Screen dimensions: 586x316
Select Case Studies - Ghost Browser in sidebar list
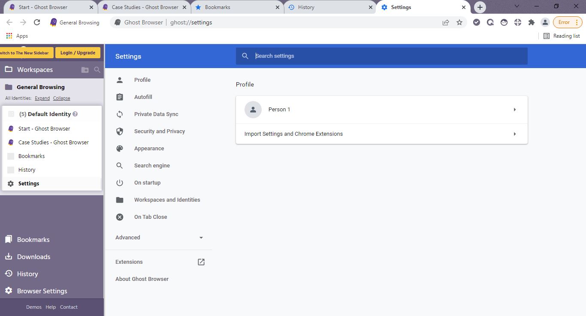(x=52, y=142)
